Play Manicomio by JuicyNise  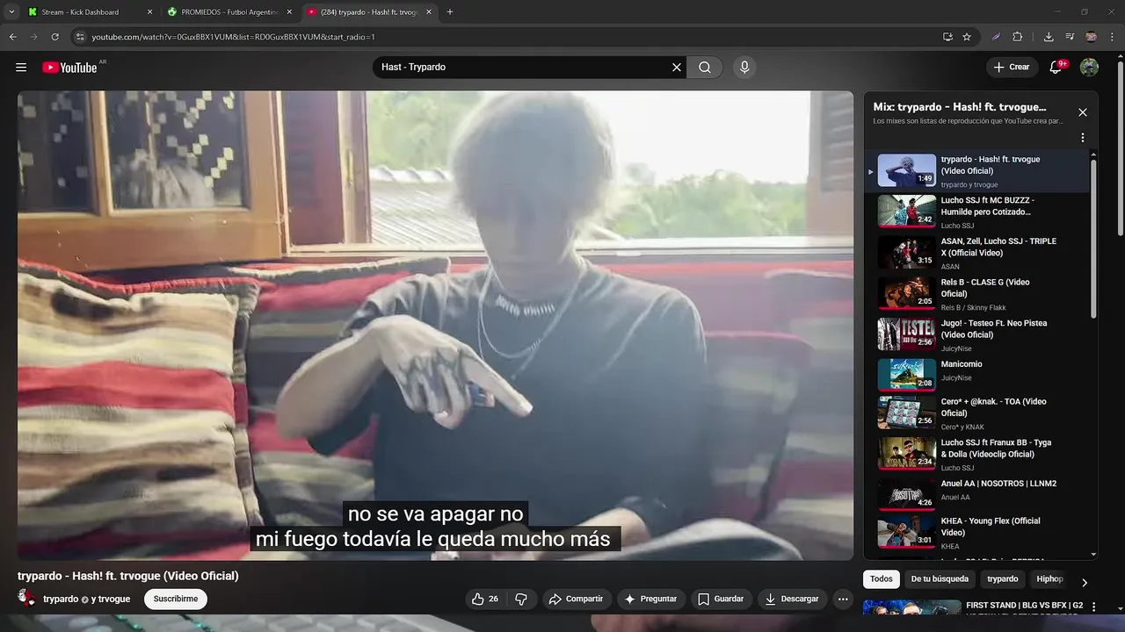tap(976, 374)
